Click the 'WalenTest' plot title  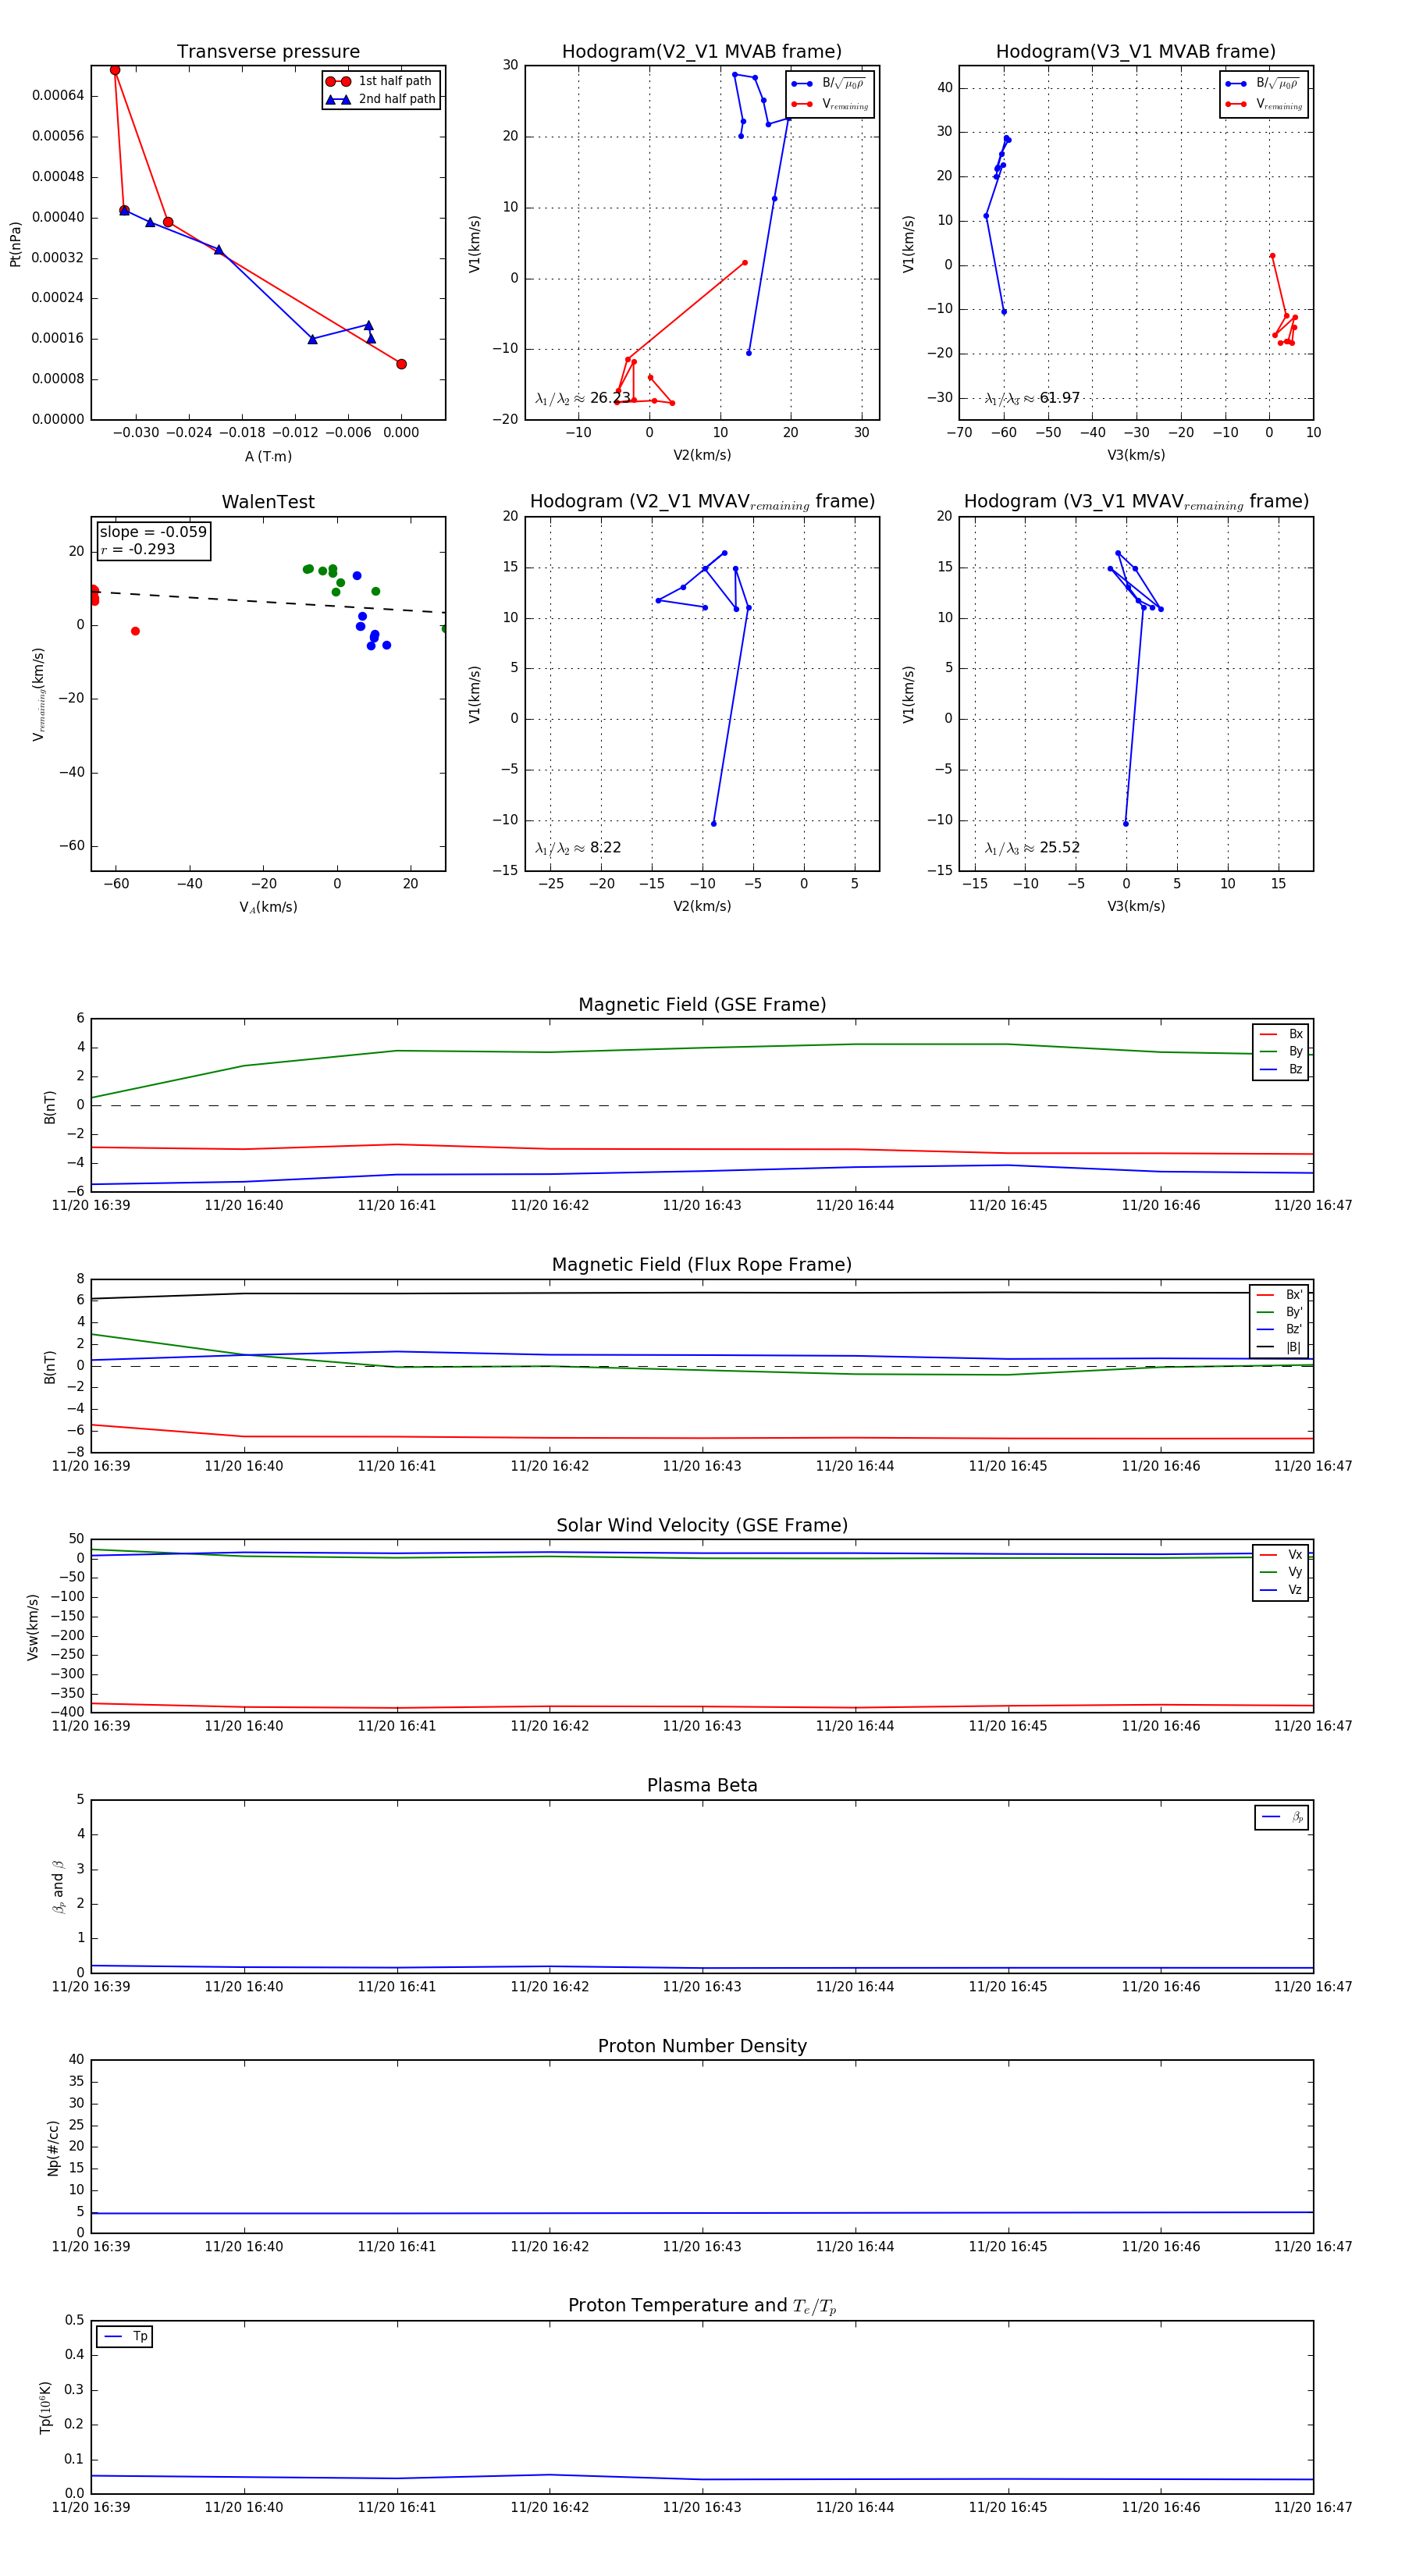click(268, 502)
